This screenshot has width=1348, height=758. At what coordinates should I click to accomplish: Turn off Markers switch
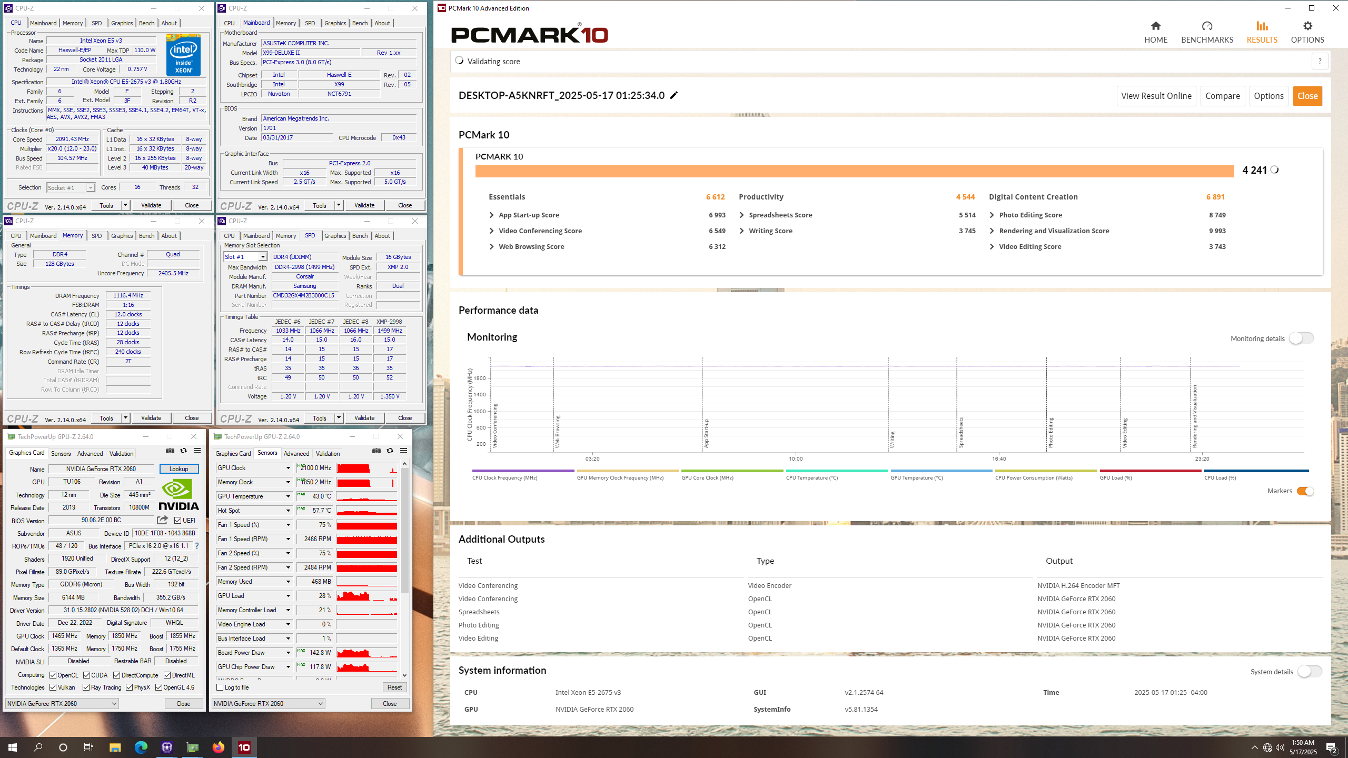click(x=1305, y=491)
